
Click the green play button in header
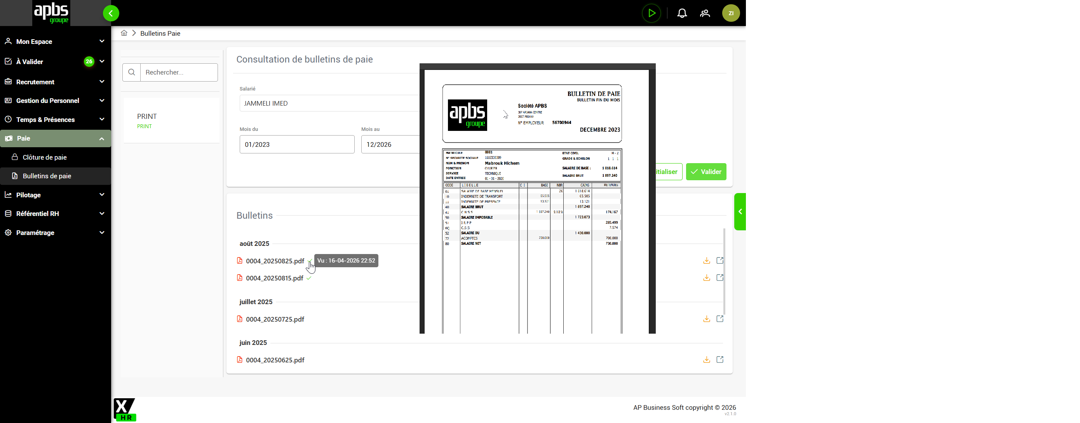[x=651, y=13]
